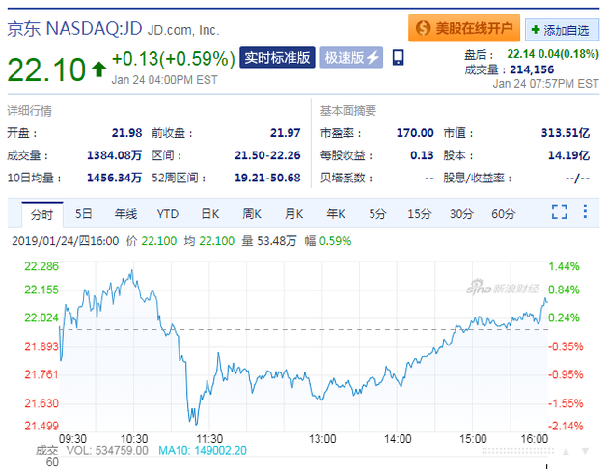Viewport: 608px width, 469px height.
Task: Select the 周K chart tab
Action: coord(252,214)
